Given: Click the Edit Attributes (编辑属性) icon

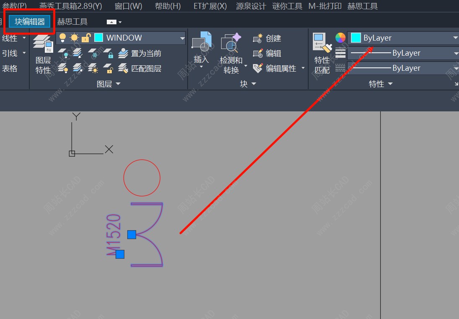Looking at the screenshot, I should [258, 68].
